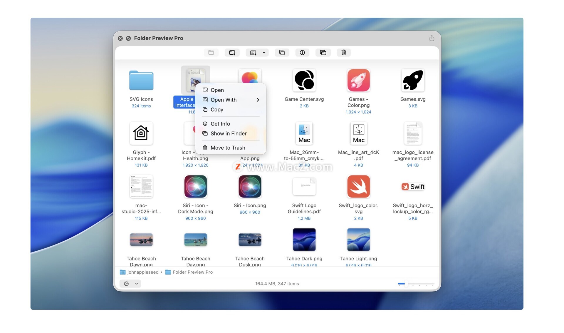Select the Game Center.svg file icon
This screenshot has width=564, height=333.
[x=304, y=80]
